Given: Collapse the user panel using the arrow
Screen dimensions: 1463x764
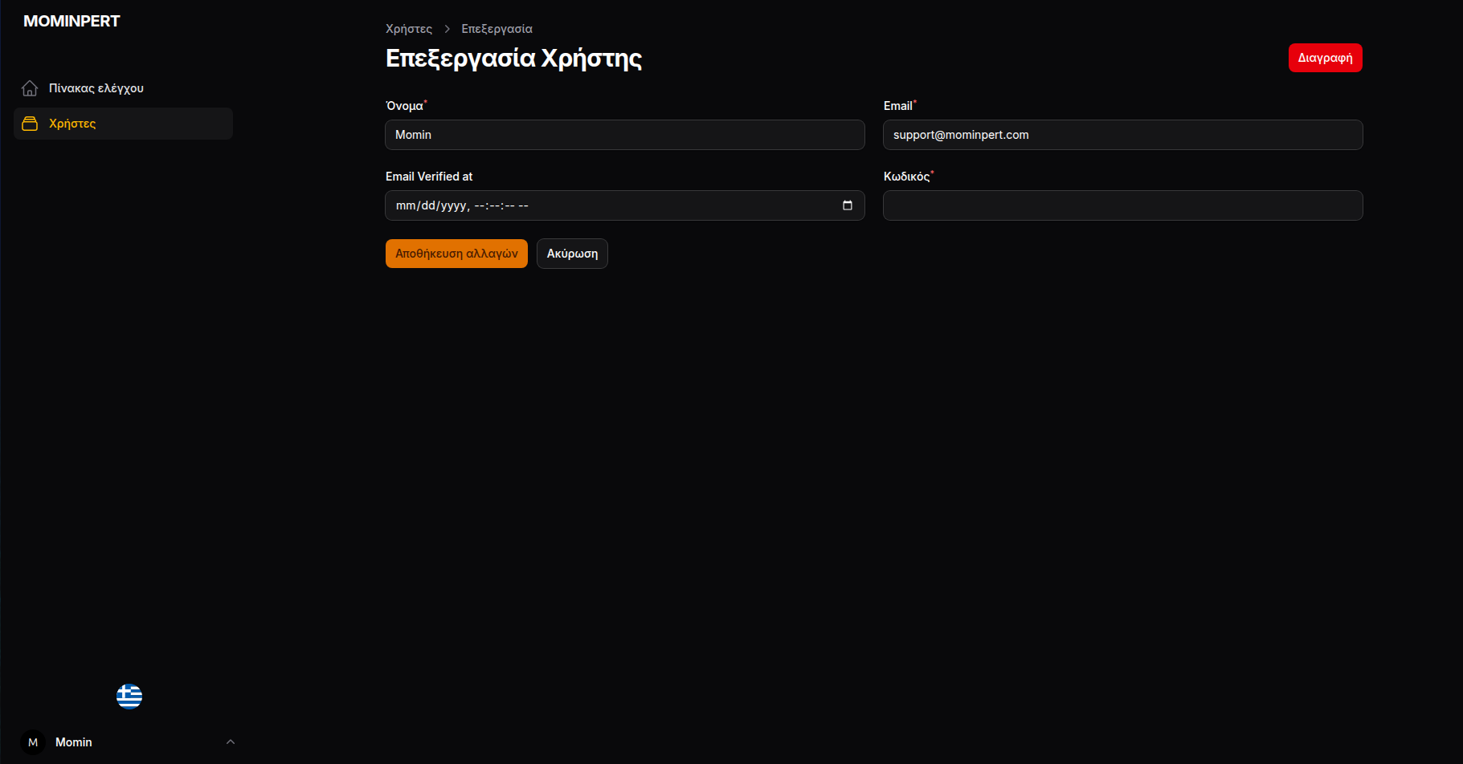Looking at the screenshot, I should pos(231,742).
